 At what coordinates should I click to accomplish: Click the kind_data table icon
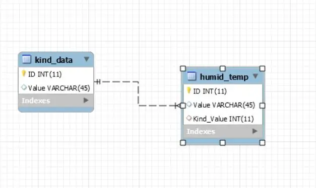click(27, 59)
